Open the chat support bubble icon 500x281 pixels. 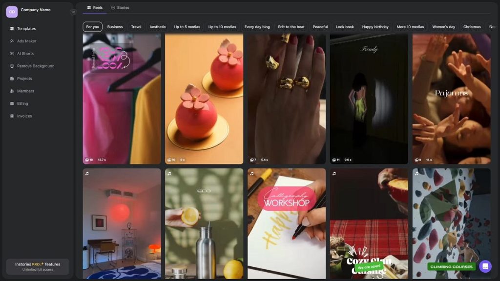click(x=485, y=266)
